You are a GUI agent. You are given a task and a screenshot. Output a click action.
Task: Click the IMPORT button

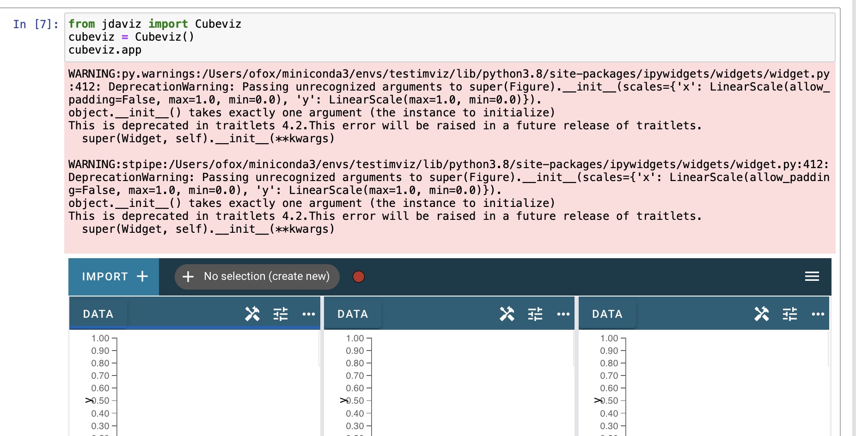click(105, 276)
